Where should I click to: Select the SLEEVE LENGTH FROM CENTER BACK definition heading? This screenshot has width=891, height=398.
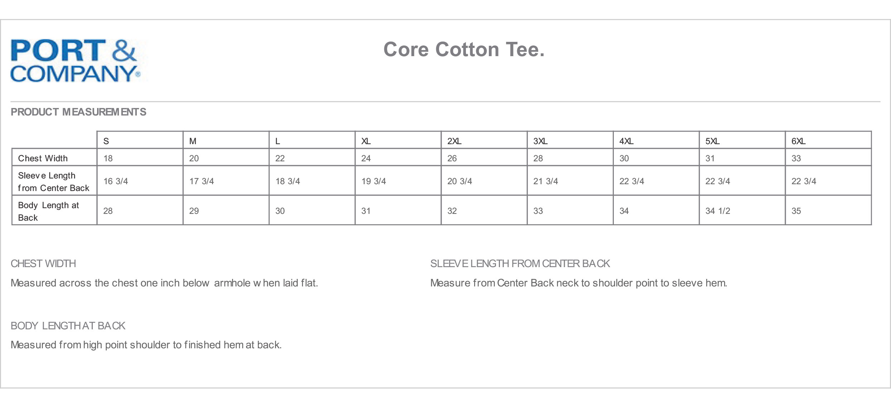coord(520,264)
